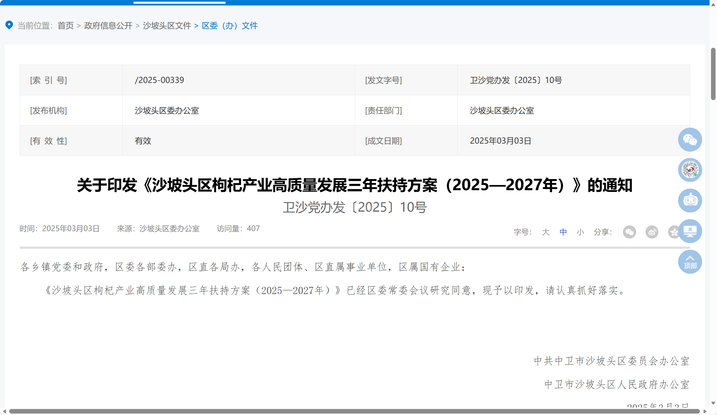Click the mini-program QR code sidebar icon
Viewport: 717px width, 415px height.
click(x=690, y=170)
